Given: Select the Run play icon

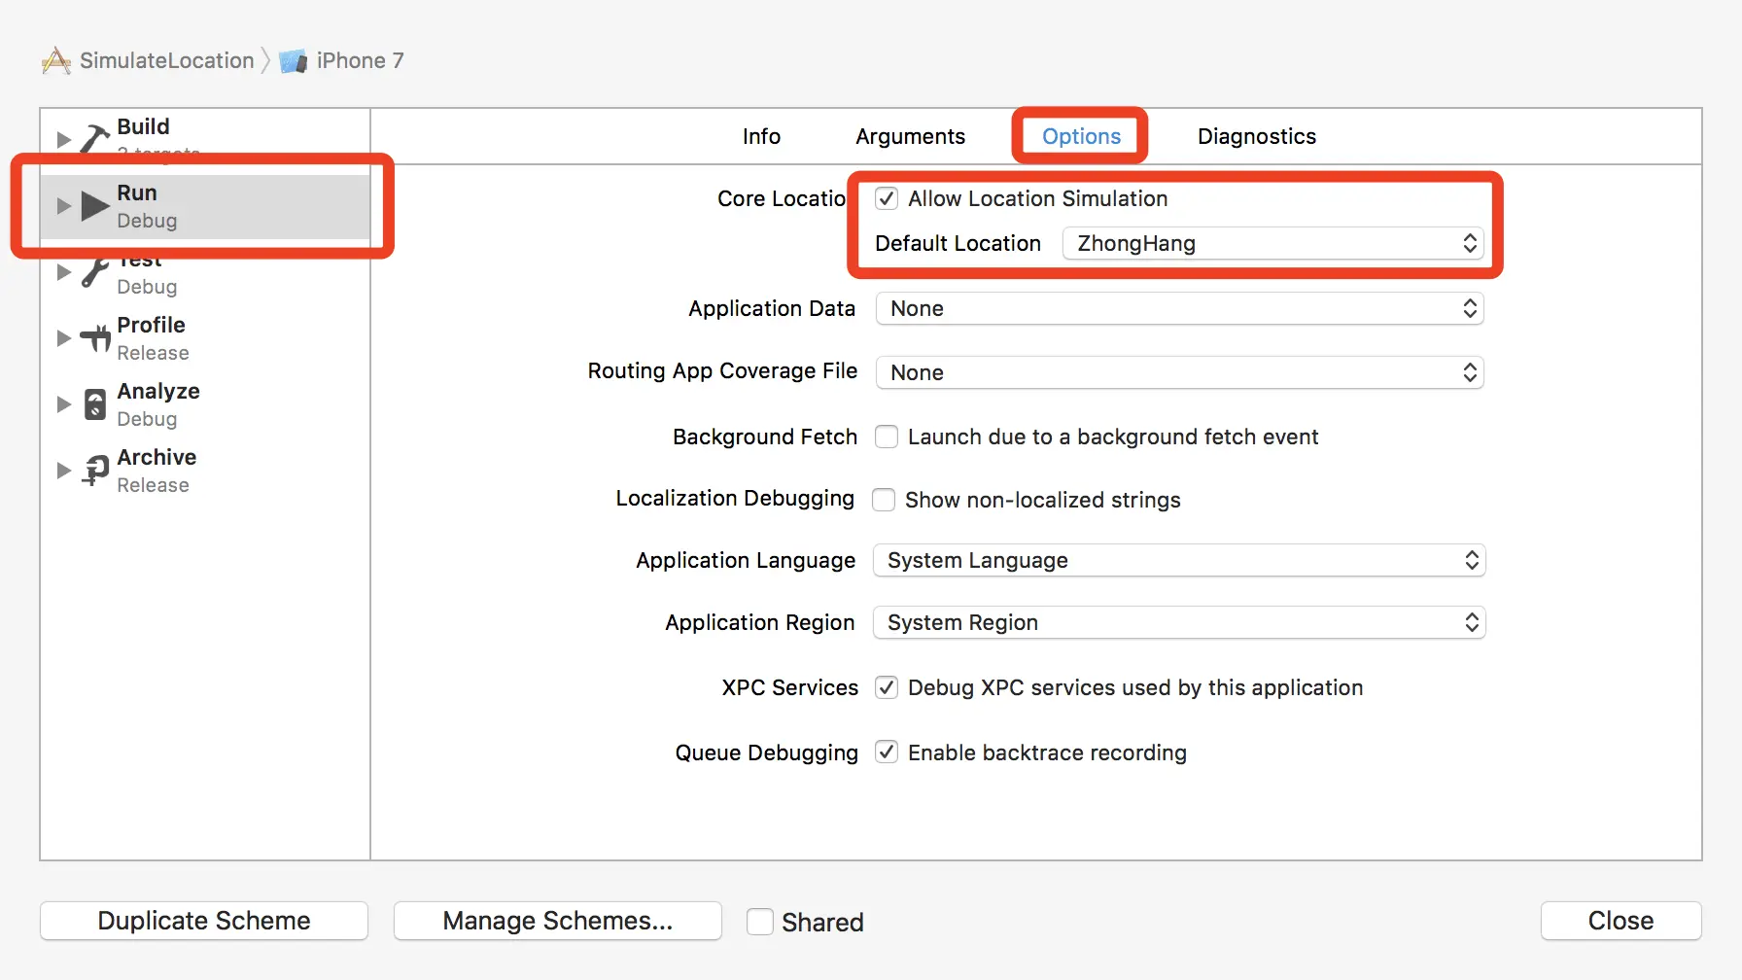Looking at the screenshot, I should pyautogui.click(x=95, y=206).
